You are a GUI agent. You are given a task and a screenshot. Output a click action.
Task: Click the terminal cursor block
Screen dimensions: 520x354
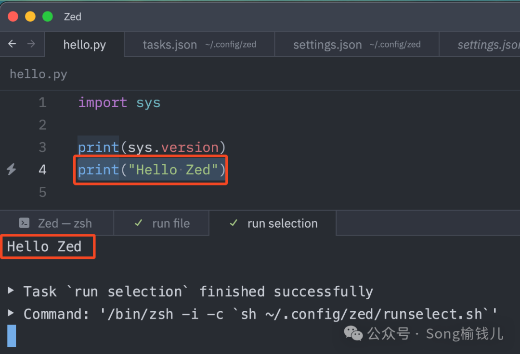[x=12, y=336]
